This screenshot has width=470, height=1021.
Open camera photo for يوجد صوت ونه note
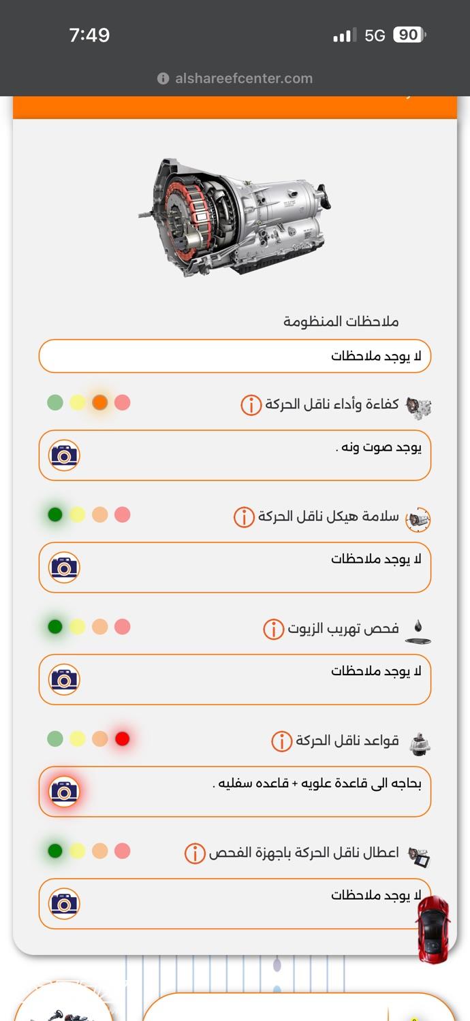(x=65, y=455)
